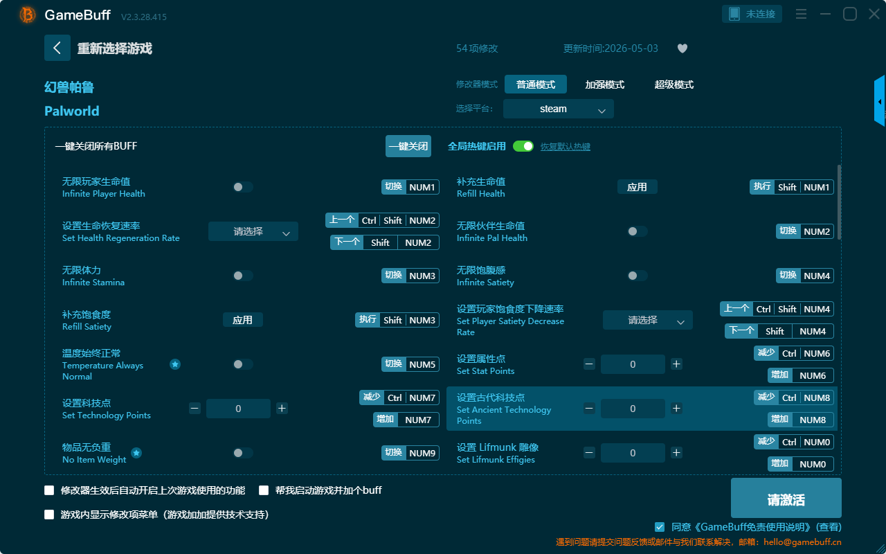Switch to 加强模式 mode tab
The image size is (886, 554).
click(605, 84)
